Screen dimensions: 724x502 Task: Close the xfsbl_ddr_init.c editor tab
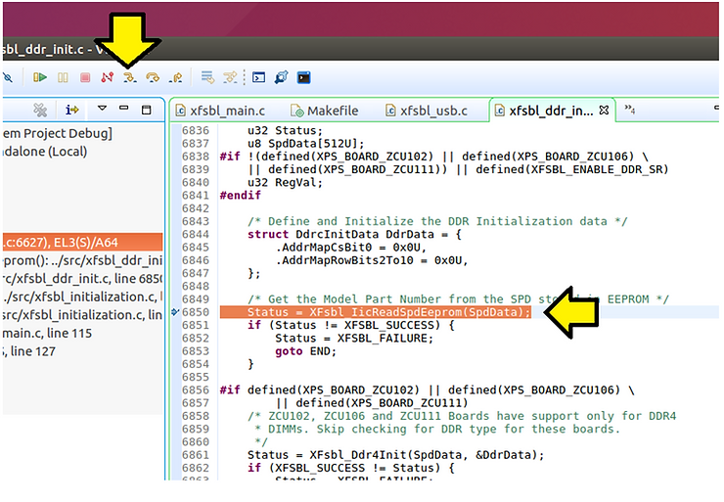point(604,111)
